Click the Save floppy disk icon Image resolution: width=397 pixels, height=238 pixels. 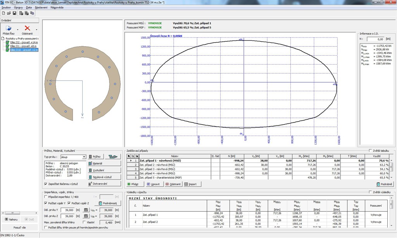click(14, 13)
